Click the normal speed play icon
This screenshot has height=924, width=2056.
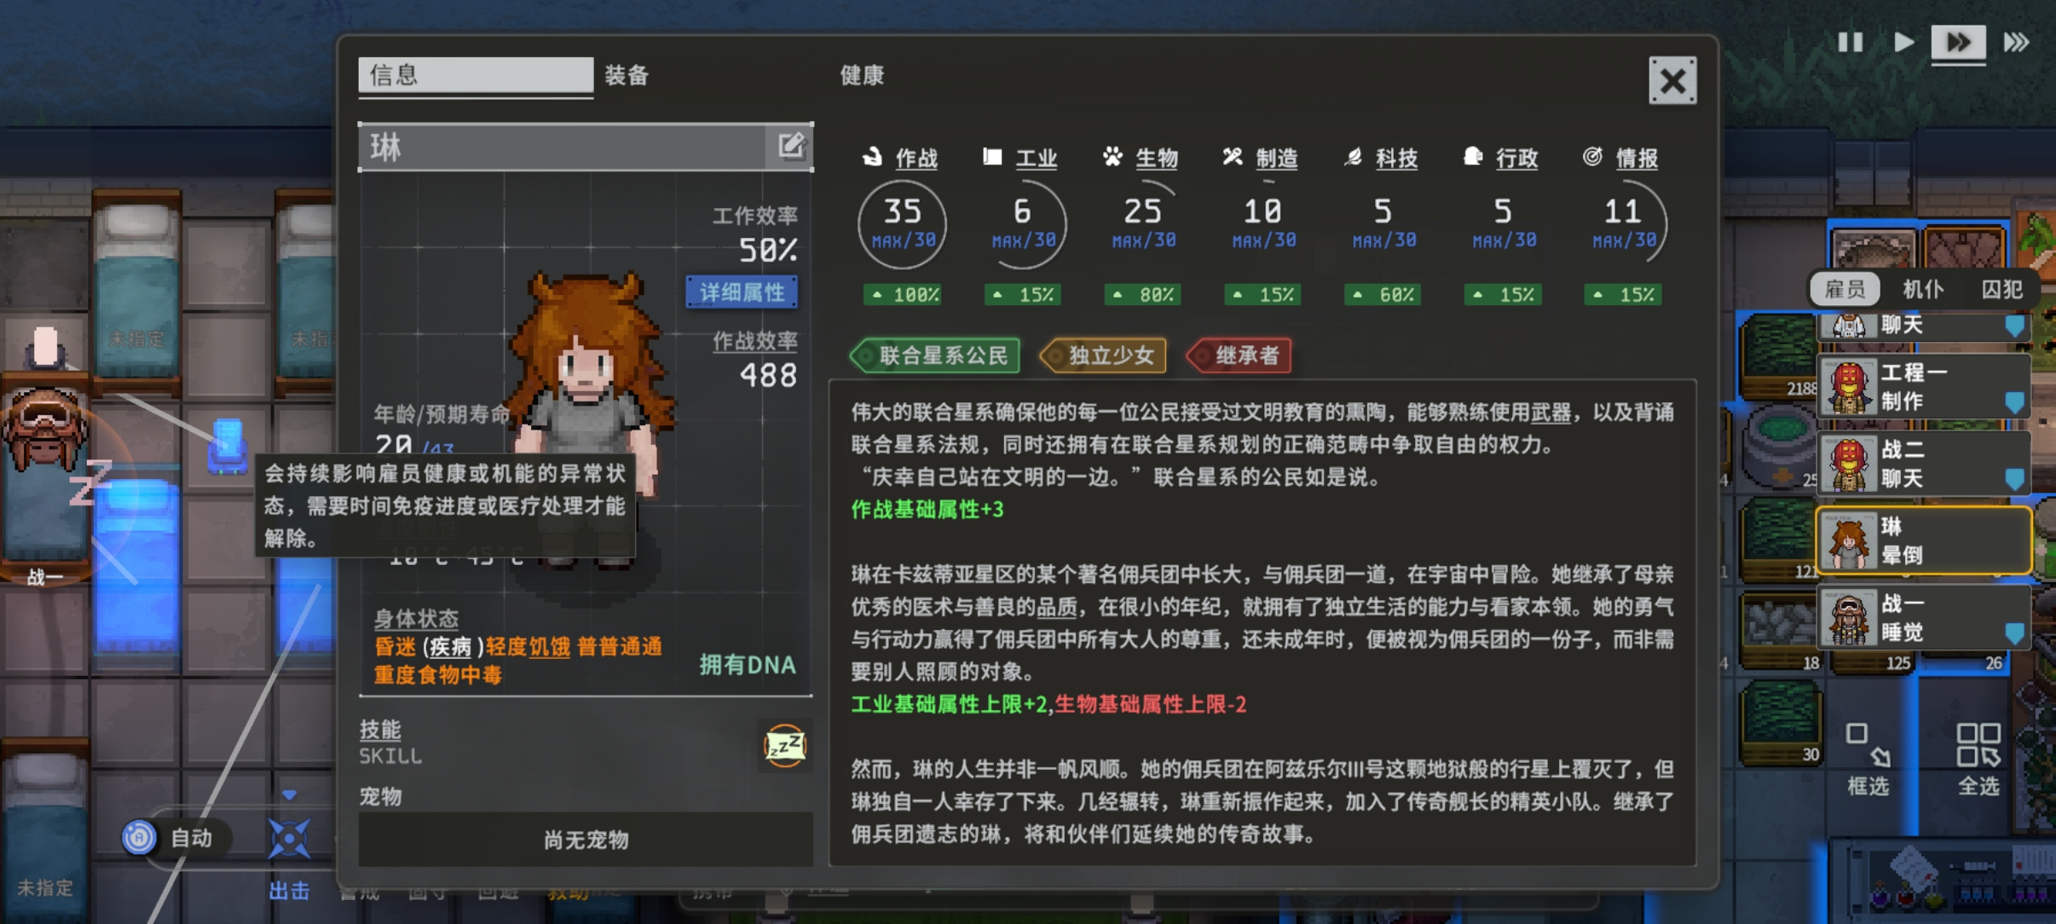pos(1903,42)
